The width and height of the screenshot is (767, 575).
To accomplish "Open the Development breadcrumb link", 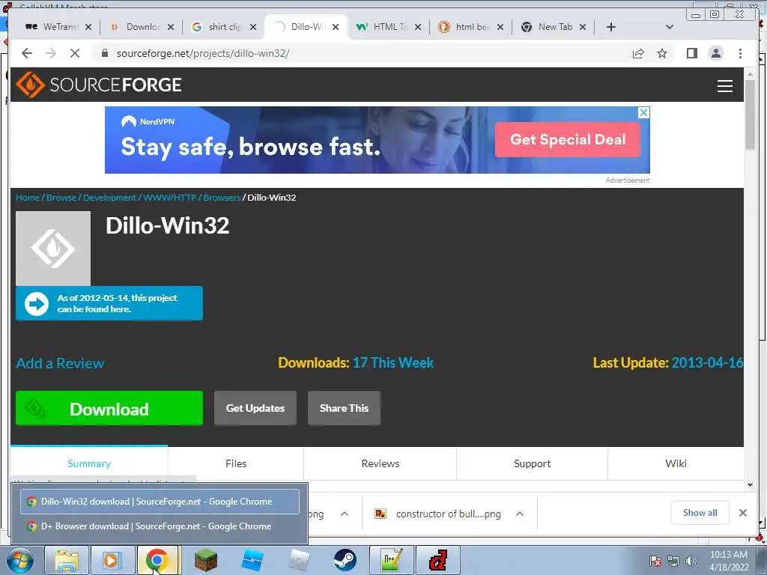I will point(109,198).
